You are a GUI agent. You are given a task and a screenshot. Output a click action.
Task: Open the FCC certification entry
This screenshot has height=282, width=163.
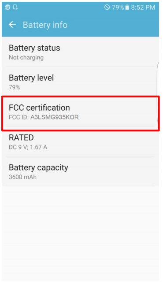coord(80,111)
